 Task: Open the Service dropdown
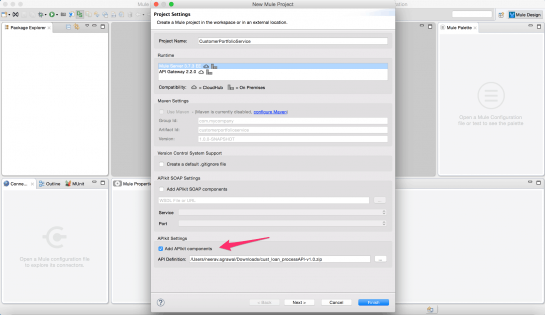pos(282,212)
